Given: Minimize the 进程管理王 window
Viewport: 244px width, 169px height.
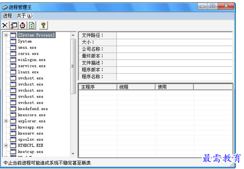Looking at the screenshot, I should (202, 6).
